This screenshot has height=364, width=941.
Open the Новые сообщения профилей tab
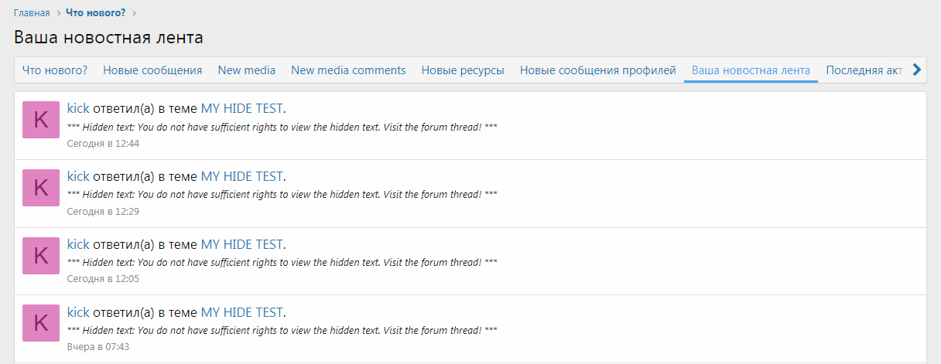[x=598, y=70]
